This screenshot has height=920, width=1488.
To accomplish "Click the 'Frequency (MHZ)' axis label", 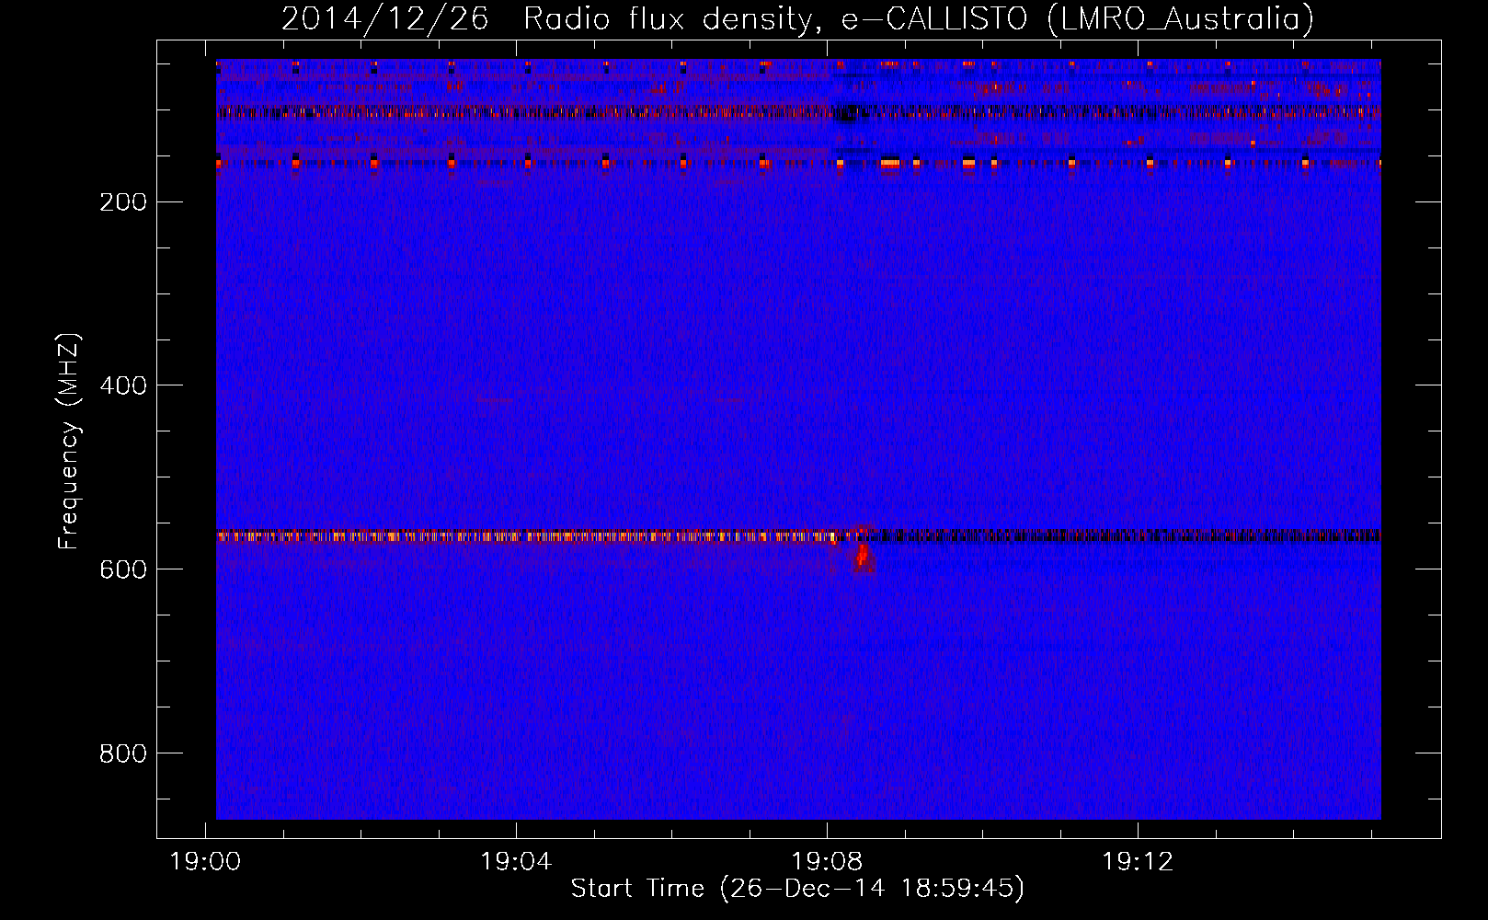I will coord(69,442).
